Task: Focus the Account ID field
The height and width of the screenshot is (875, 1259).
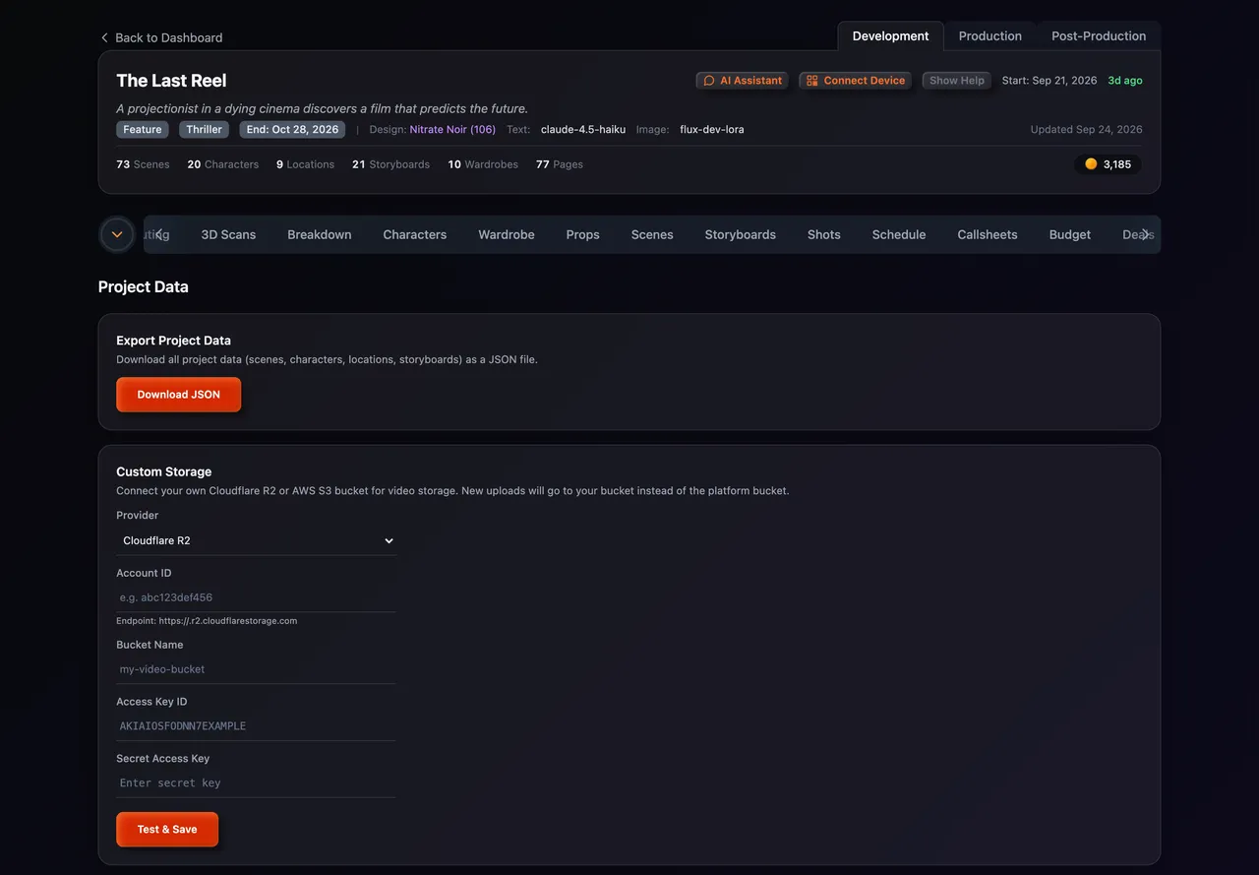Action: [x=256, y=597]
